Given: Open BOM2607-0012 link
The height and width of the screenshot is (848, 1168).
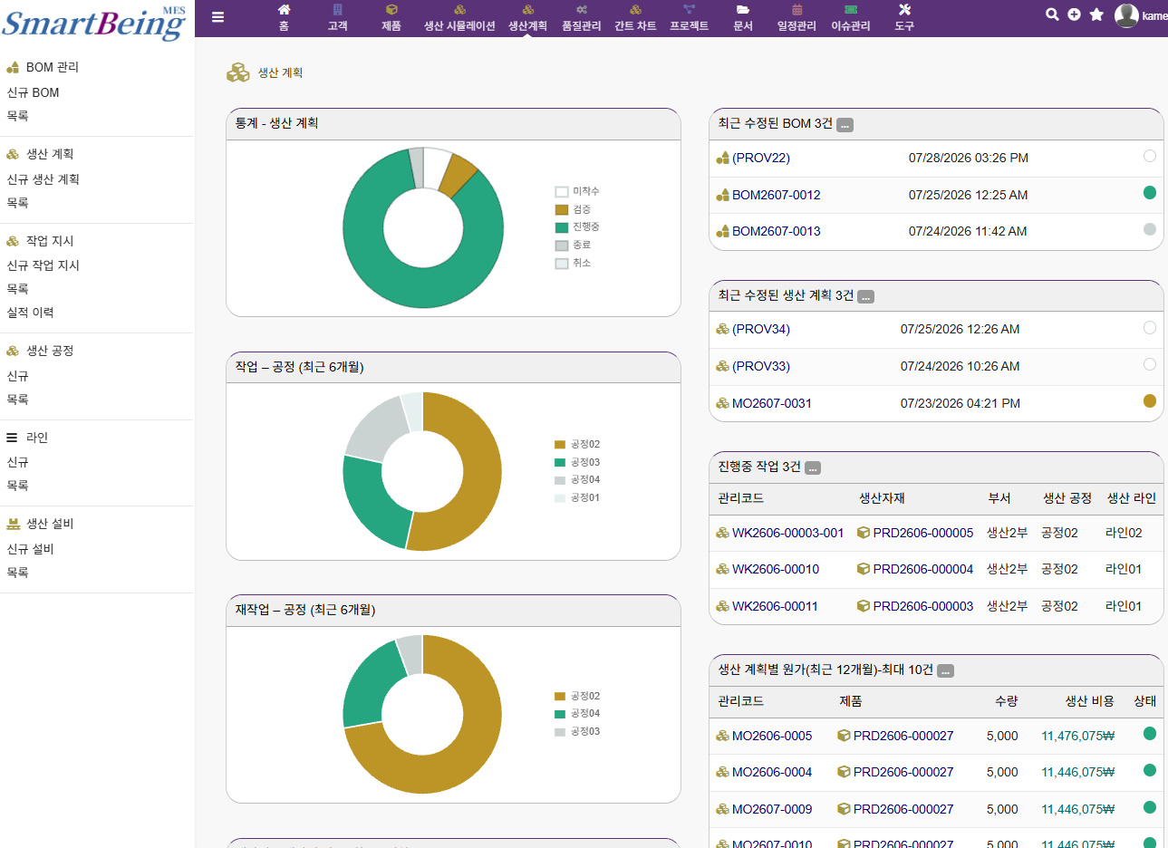Looking at the screenshot, I should (777, 195).
